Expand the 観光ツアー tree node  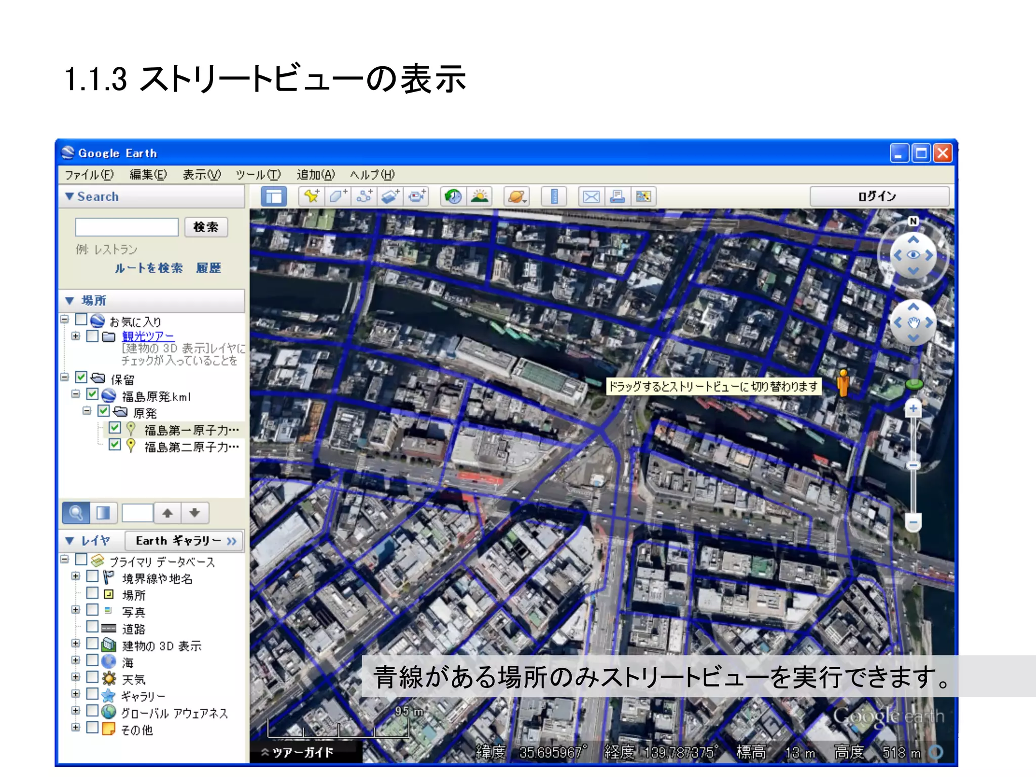(76, 336)
